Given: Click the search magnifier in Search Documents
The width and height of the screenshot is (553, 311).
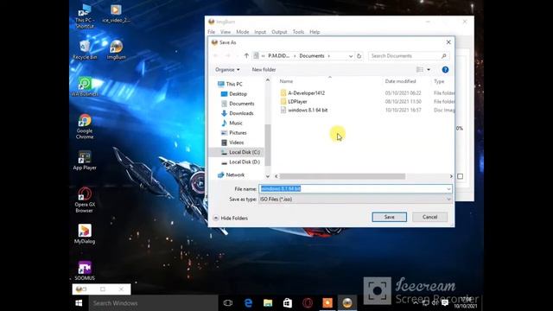Looking at the screenshot, I should [x=443, y=55].
